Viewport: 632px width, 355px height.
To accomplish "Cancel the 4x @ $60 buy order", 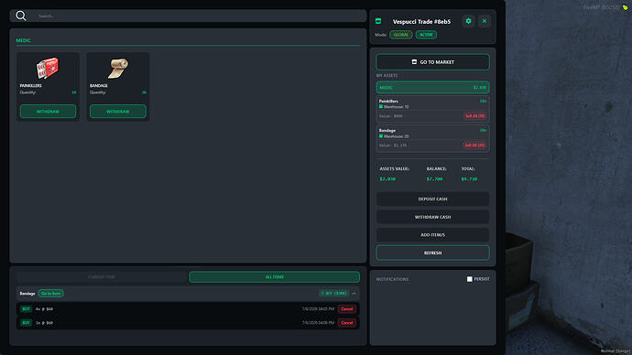I will [346, 309].
